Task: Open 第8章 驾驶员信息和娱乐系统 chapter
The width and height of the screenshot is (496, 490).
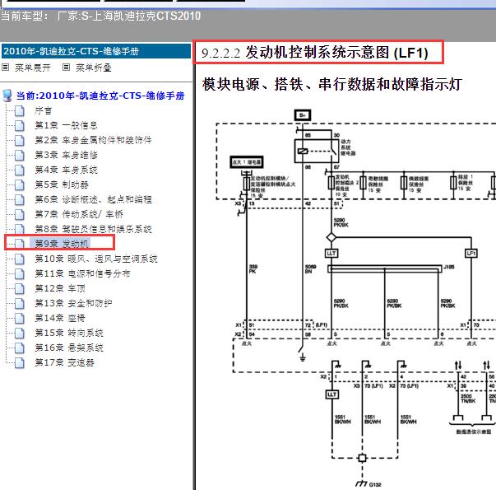Action: 93,229
